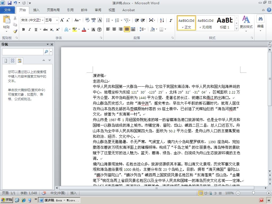Click the 字数: 1,048 word count
Screen dimensions: 272x204
(29, 193)
